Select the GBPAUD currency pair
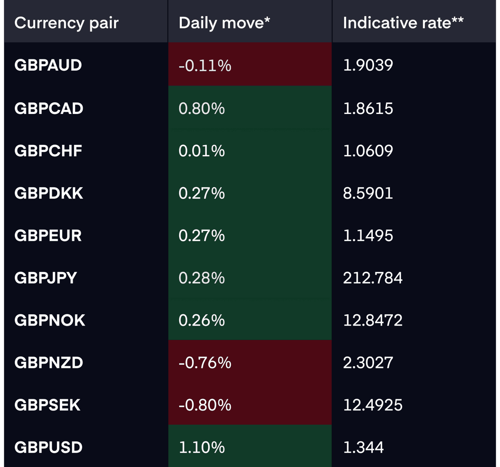The width and height of the screenshot is (500, 467). pyautogui.click(x=48, y=65)
